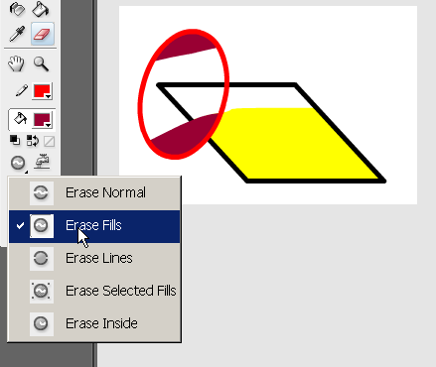The height and width of the screenshot is (367, 436).
Task: Open the fill color dropdown swatch
Action: click(42, 120)
